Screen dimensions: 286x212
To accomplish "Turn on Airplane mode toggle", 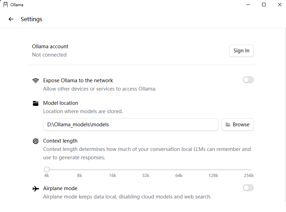I will pyautogui.click(x=248, y=188).
